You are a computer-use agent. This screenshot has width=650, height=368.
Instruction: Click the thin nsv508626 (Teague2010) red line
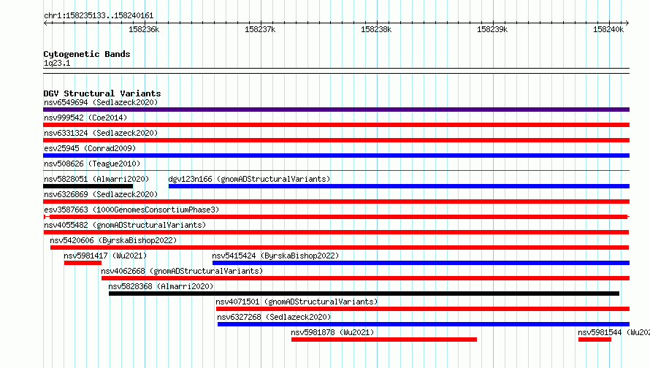[x=336, y=170]
